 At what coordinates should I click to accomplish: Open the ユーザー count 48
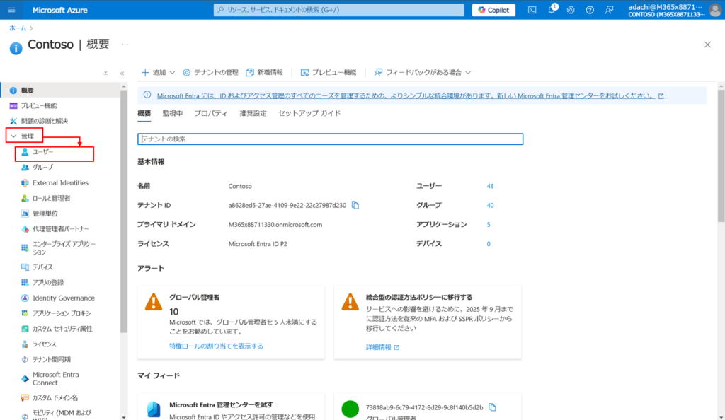coord(490,187)
